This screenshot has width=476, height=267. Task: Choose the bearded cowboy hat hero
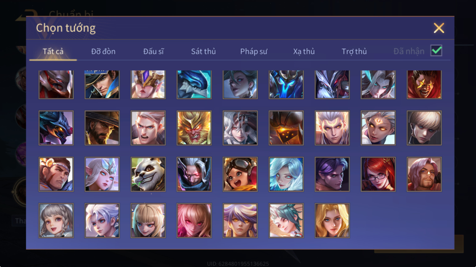[102, 128]
